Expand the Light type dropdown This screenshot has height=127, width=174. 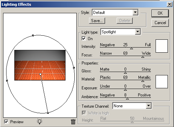[x=137, y=32]
